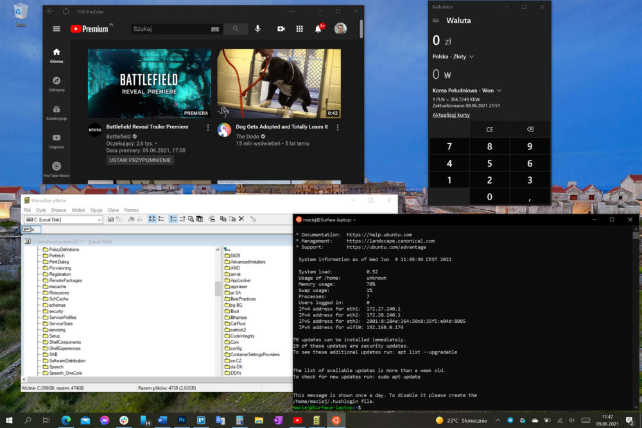642x428 pixels.
Task: Go to YouTube Główna home page
Action: 56,55
